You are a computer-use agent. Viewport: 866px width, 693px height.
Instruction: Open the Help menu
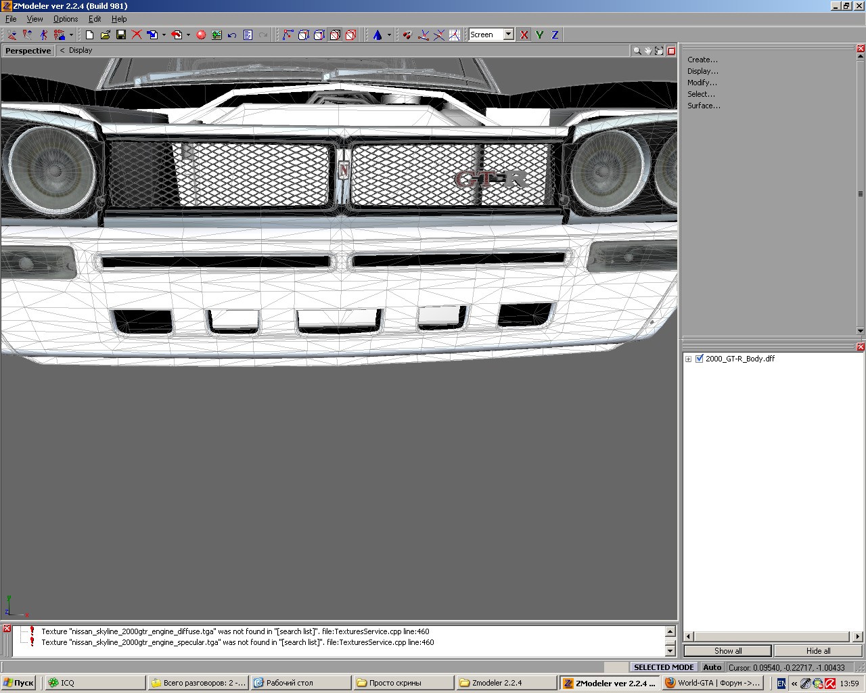point(119,19)
